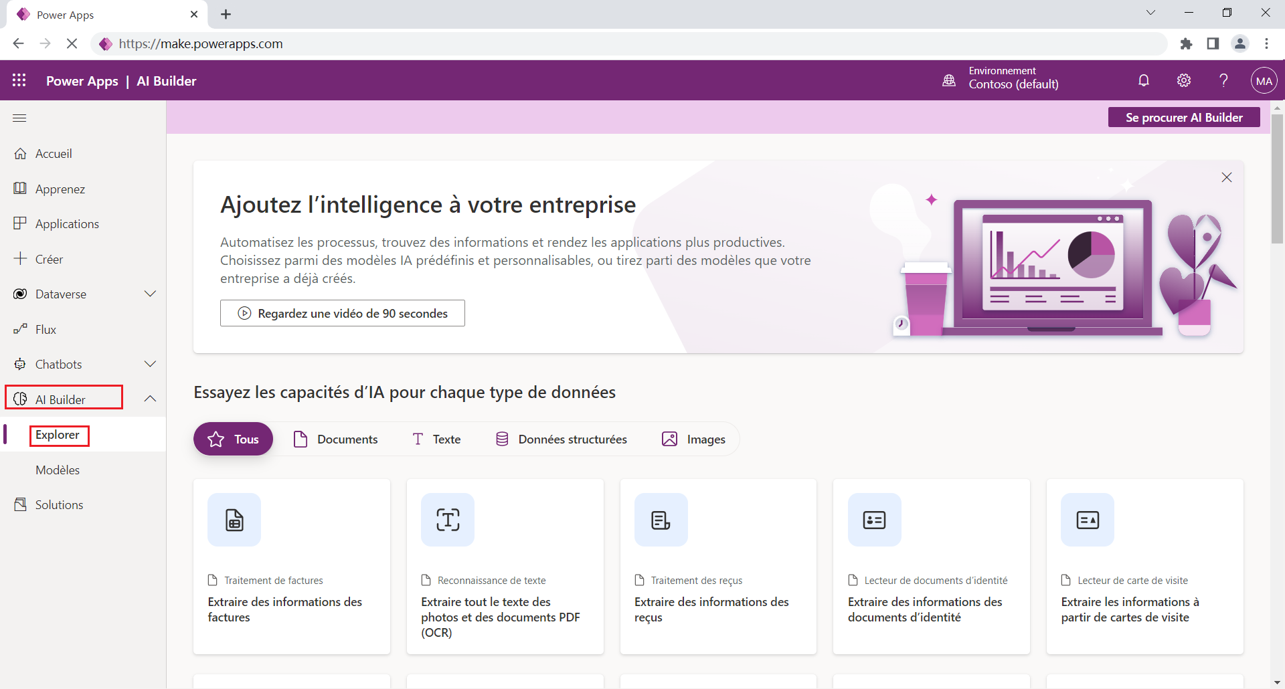
Task: Click the Dataverse icon in sidebar
Action: (20, 294)
